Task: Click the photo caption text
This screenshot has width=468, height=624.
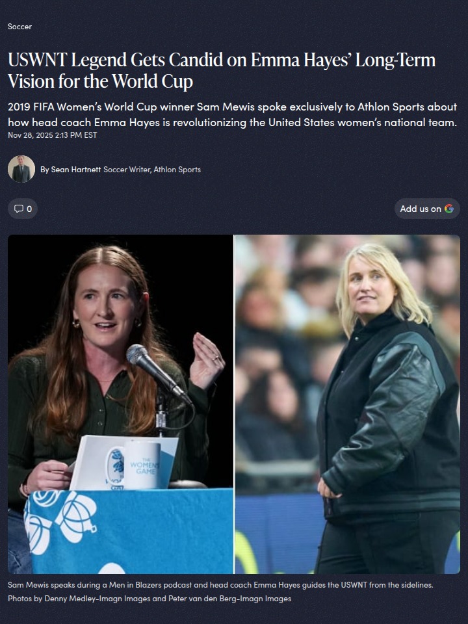Action: 220,585
